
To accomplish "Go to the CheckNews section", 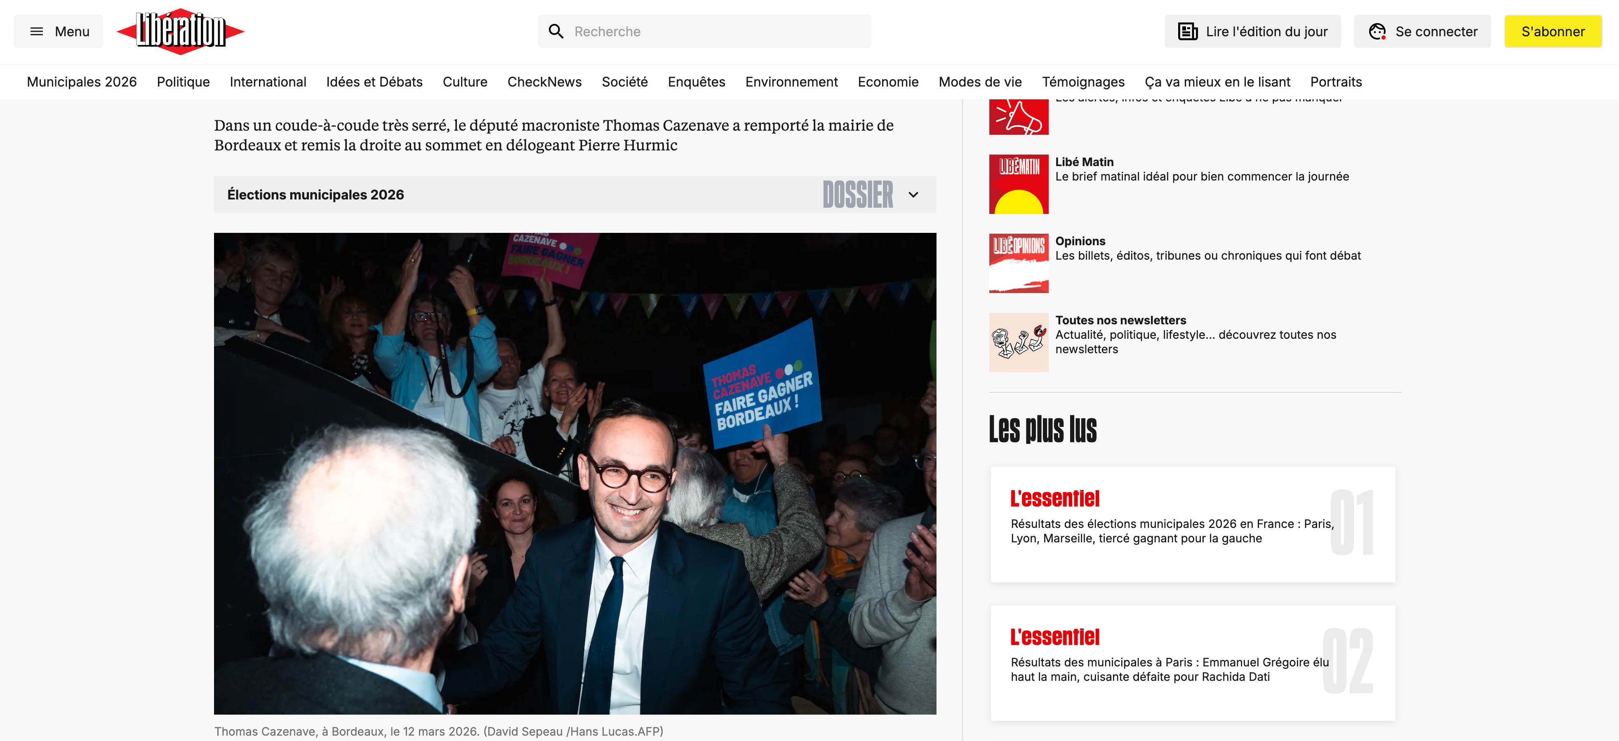I will pos(544,82).
